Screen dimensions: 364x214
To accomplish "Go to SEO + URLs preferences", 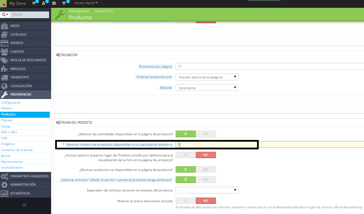I will click(x=9, y=132).
